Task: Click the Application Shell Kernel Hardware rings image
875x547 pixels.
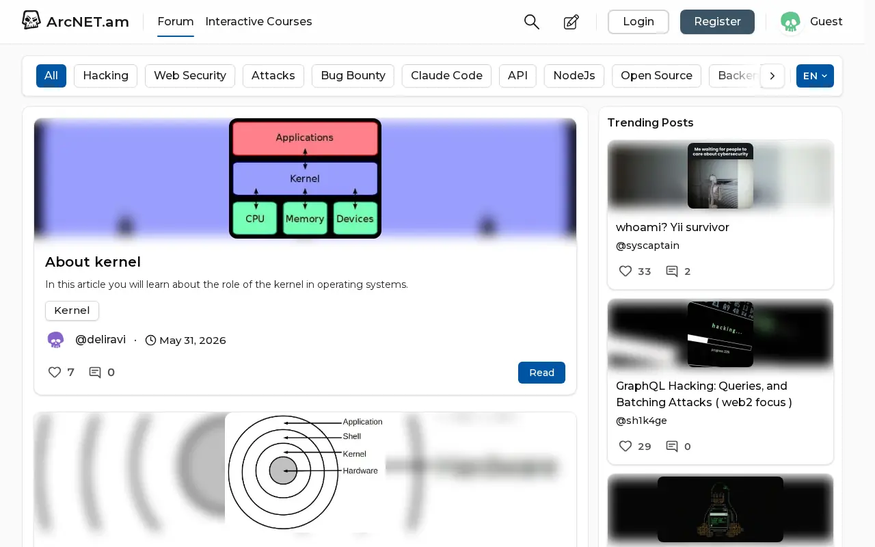Action: [x=305, y=472]
